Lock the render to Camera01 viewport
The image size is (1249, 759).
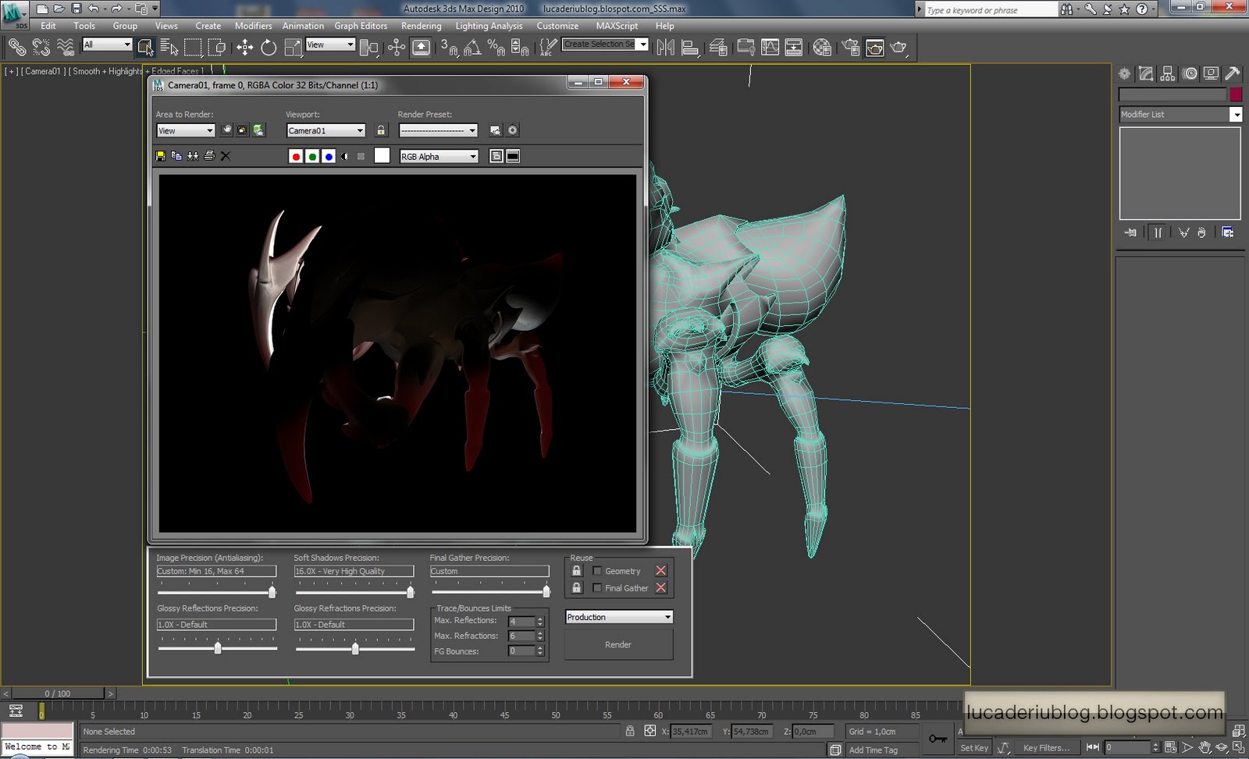pyautogui.click(x=381, y=130)
